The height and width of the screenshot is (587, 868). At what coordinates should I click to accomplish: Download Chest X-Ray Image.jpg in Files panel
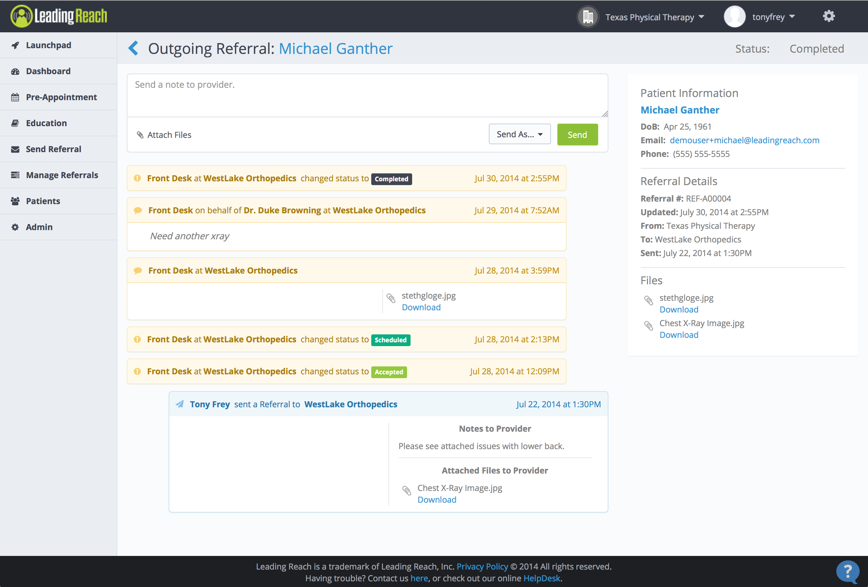tap(679, 335)
